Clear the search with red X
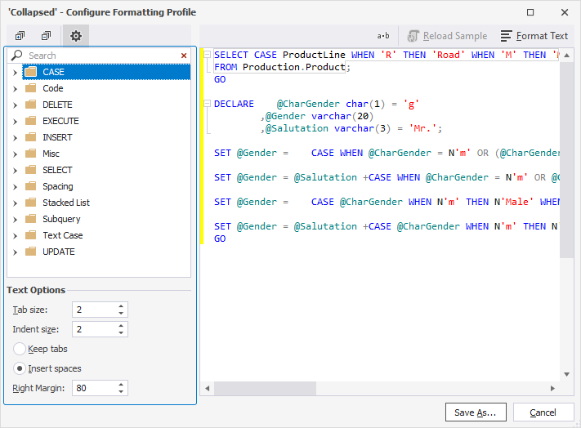The height and width of the screenshot is (428, 581). [x=184, y=56]
